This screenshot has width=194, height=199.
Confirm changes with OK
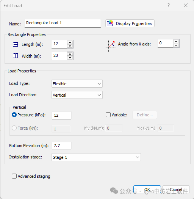pos(147,190)
